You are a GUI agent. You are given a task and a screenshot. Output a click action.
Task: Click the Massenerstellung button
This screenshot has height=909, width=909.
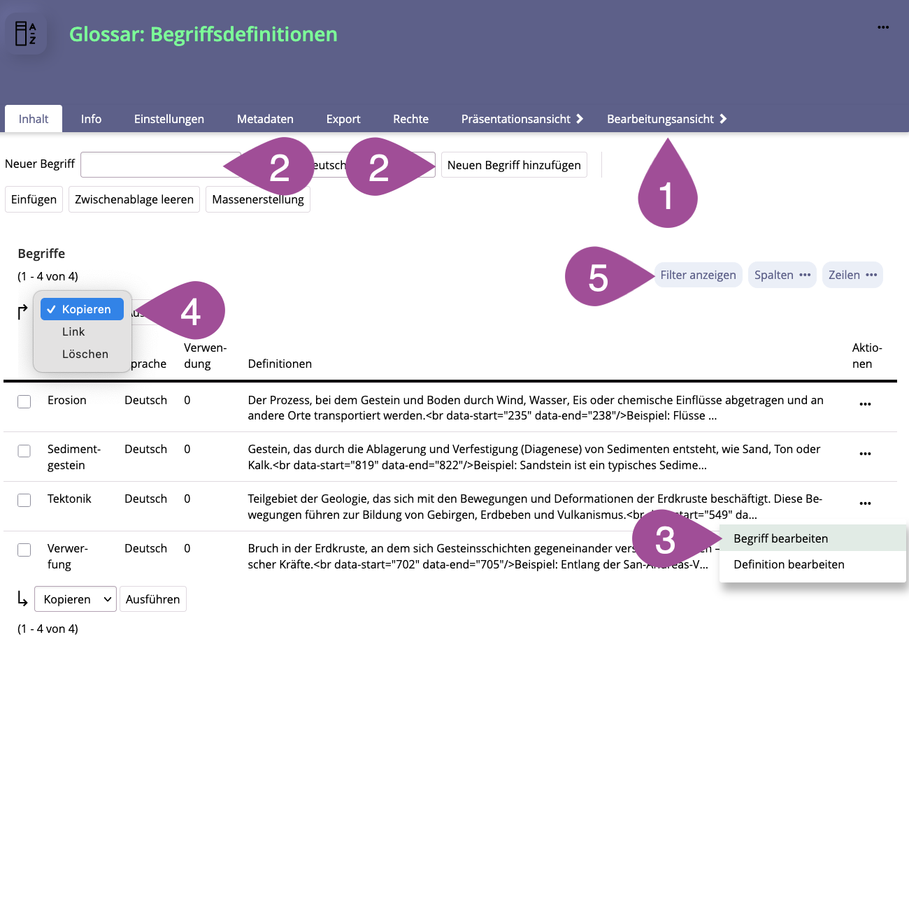(x=257, y=199)
